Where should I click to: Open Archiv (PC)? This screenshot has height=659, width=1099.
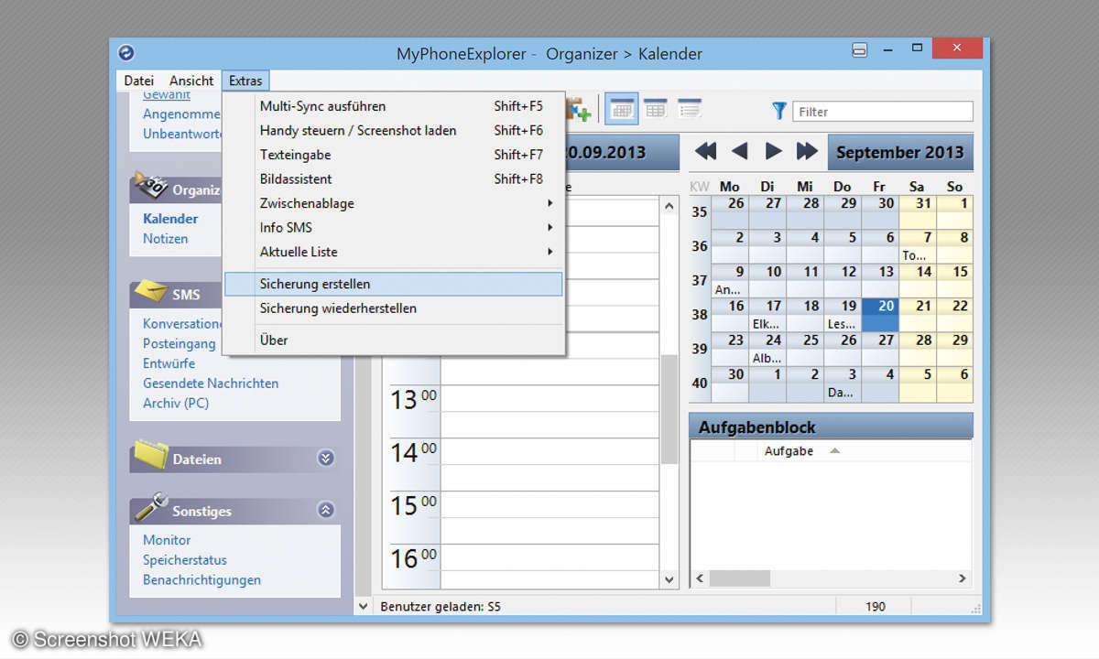click(x=176, y=404)
